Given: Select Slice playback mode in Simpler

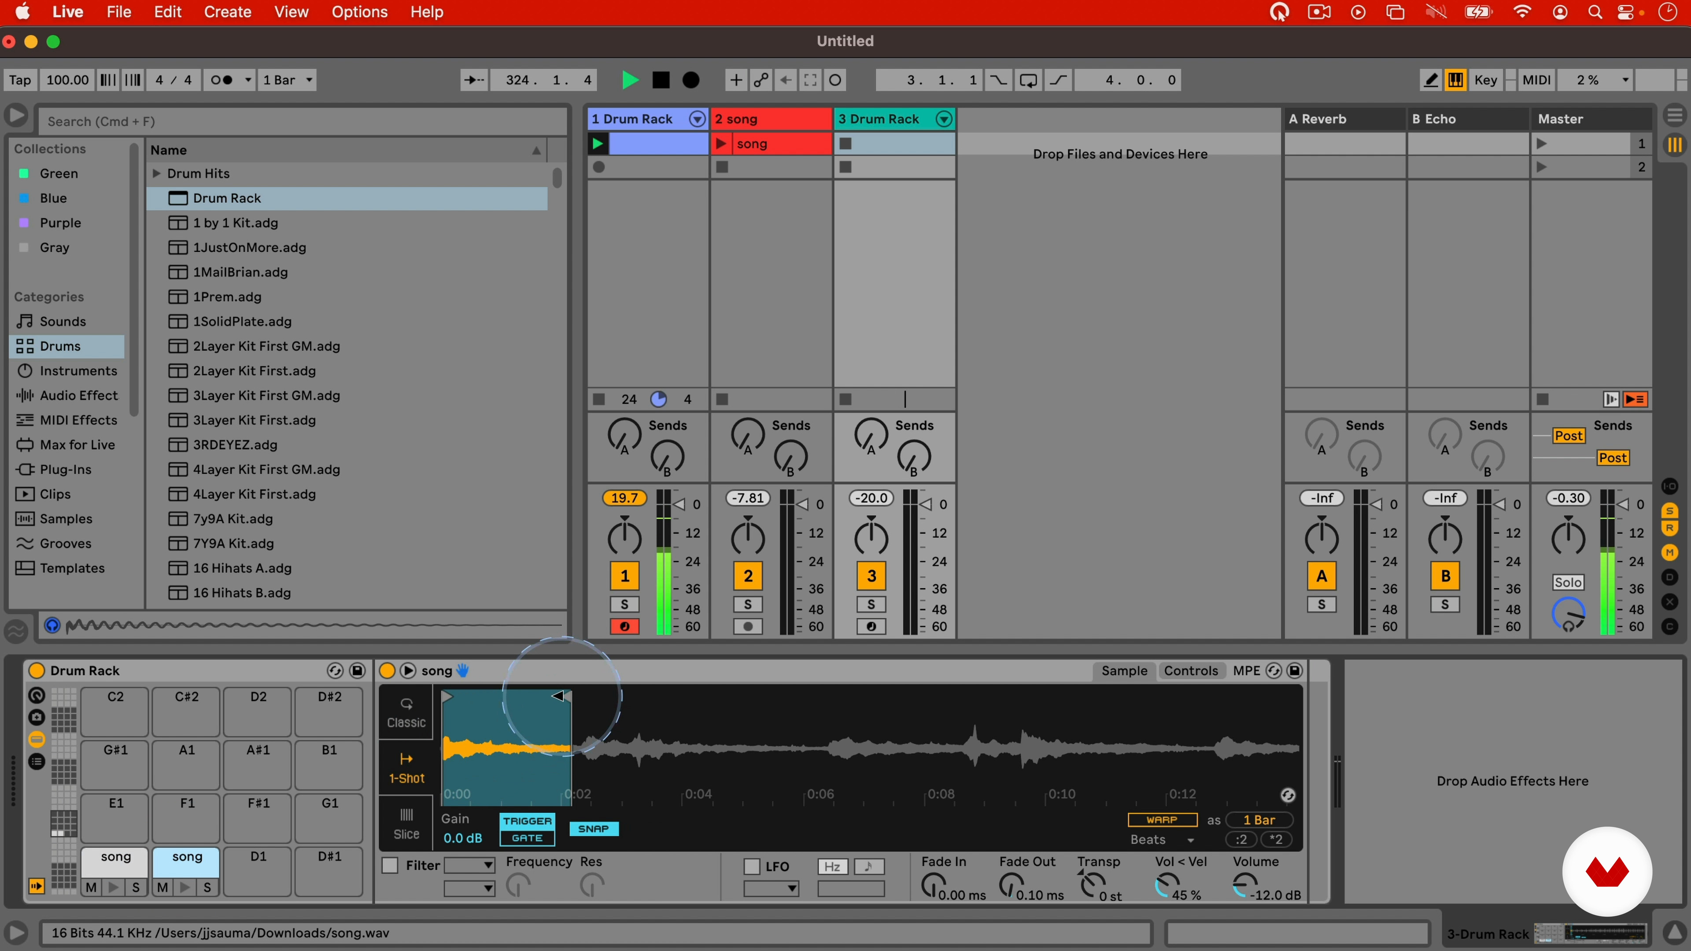Looking at the screenshot, I should pos(406,824).
